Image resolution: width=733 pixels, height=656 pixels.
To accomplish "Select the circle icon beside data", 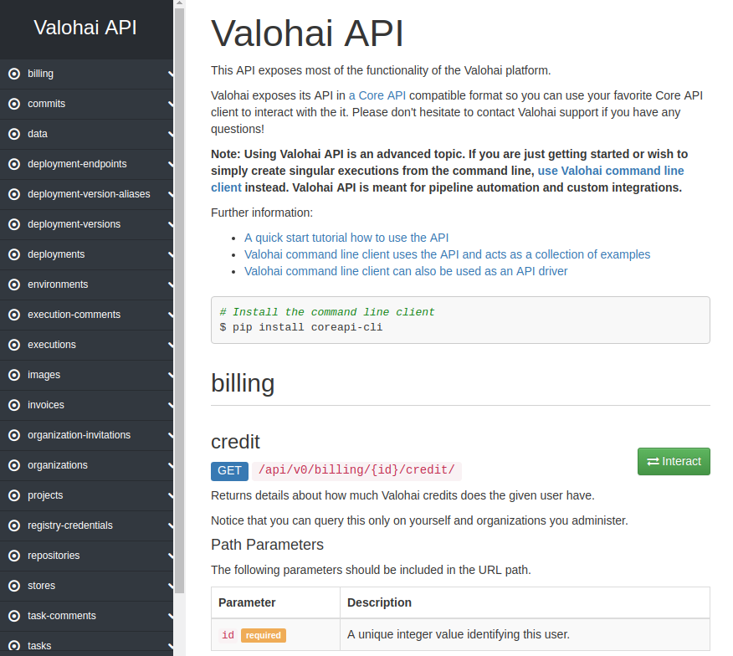I will coord(14,134).
